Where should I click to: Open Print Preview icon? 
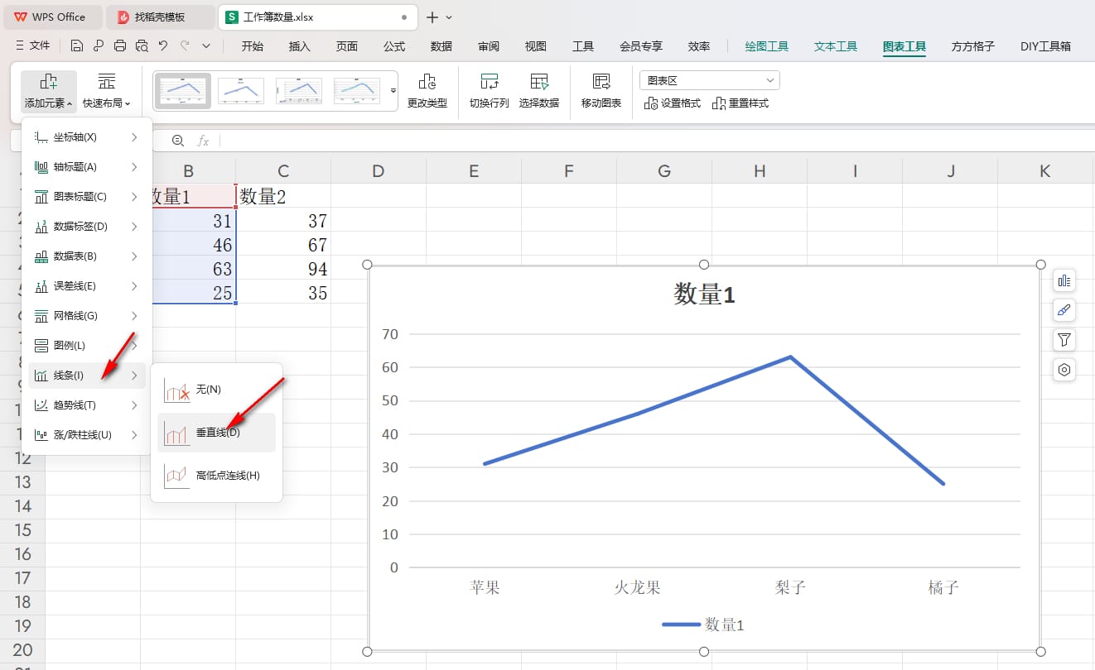(142, 46)
